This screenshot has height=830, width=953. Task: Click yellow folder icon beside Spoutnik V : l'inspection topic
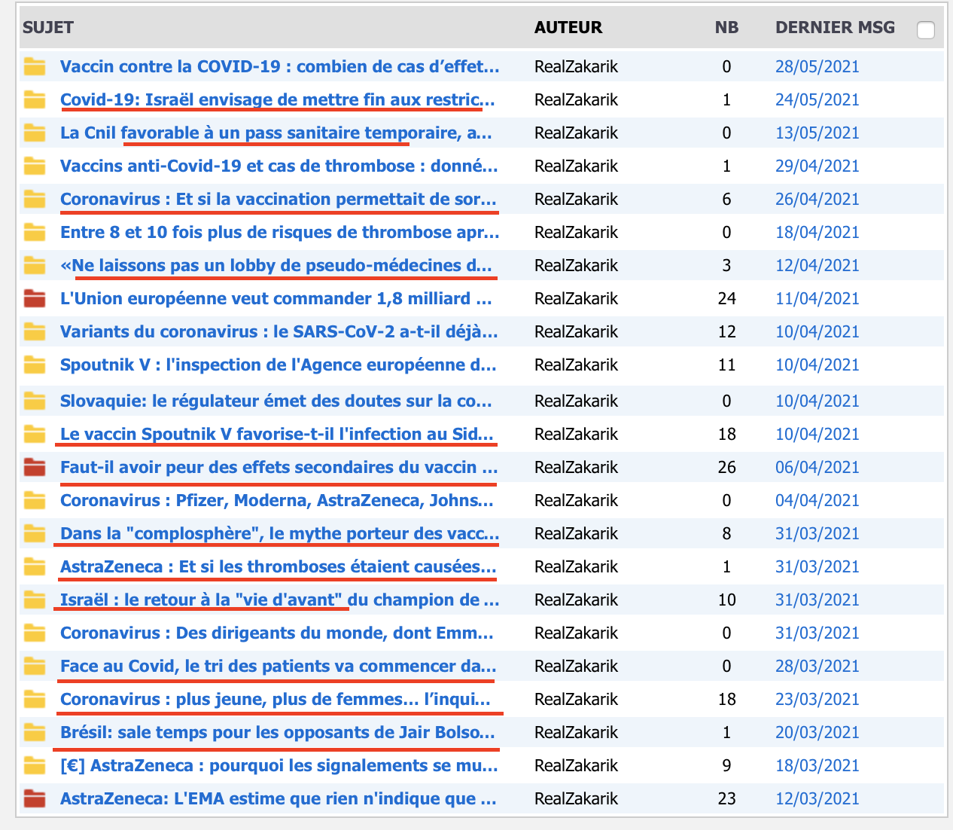tap(35, 365)
